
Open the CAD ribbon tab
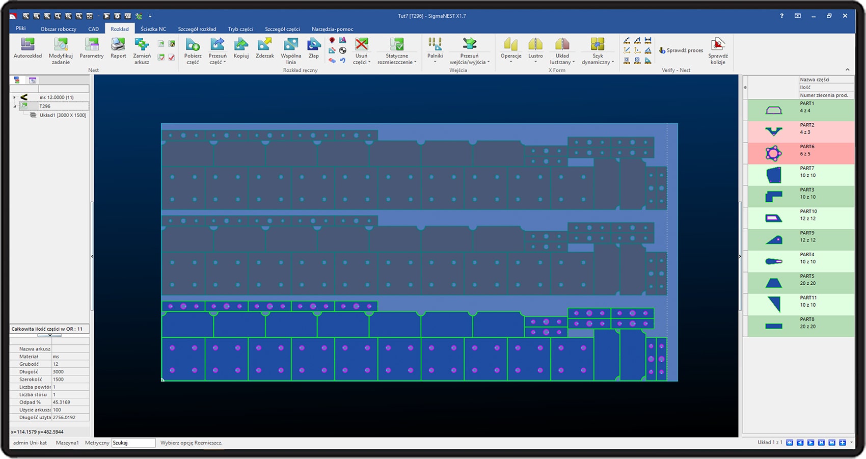tap(93, 29)
